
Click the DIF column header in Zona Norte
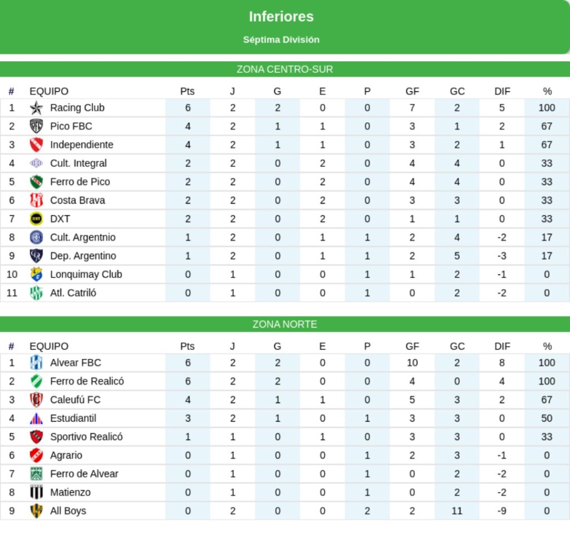[x=502, y=347]
